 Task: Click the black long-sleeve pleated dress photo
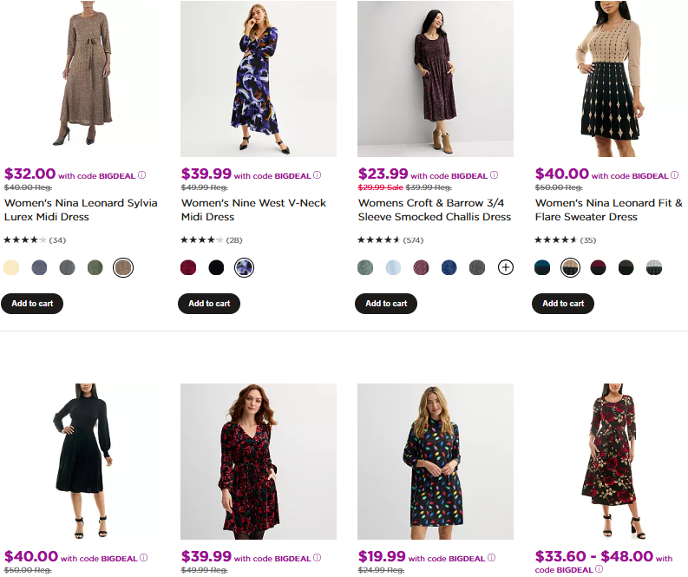pyautogui.click(x=82, y=462)
